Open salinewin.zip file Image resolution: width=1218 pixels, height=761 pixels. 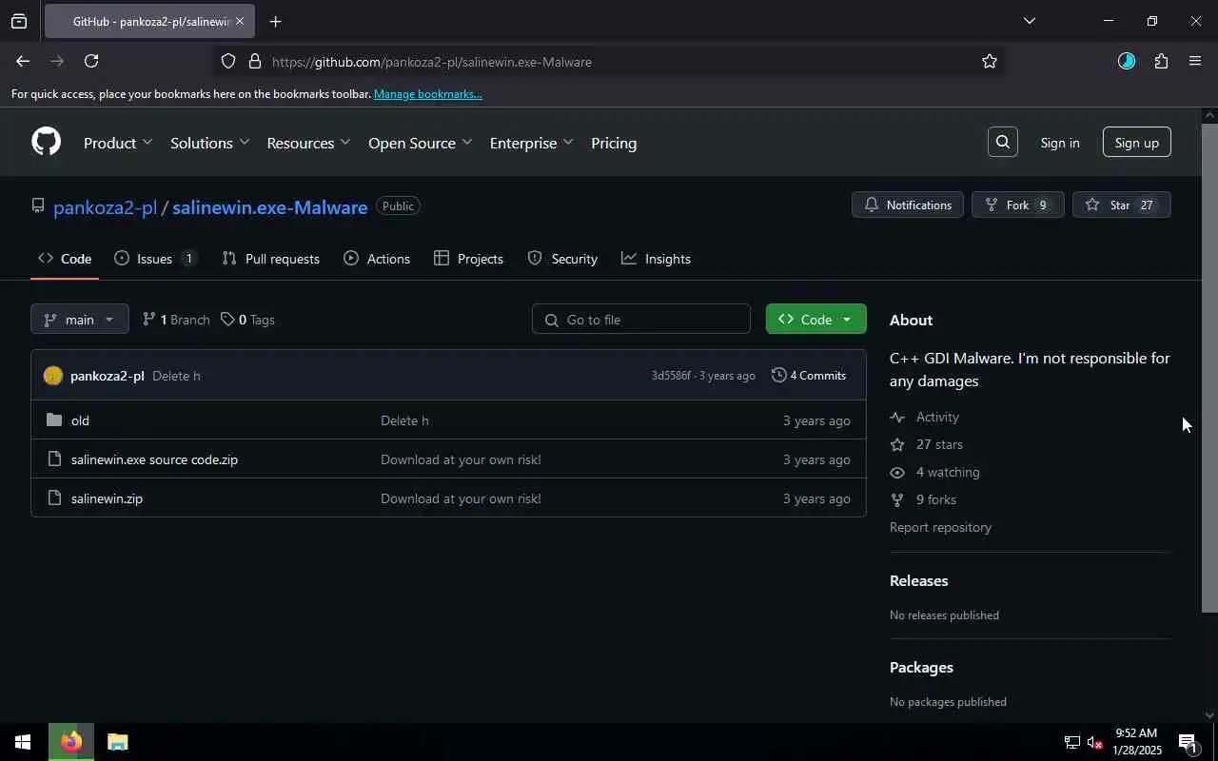[x=107, y=498]
